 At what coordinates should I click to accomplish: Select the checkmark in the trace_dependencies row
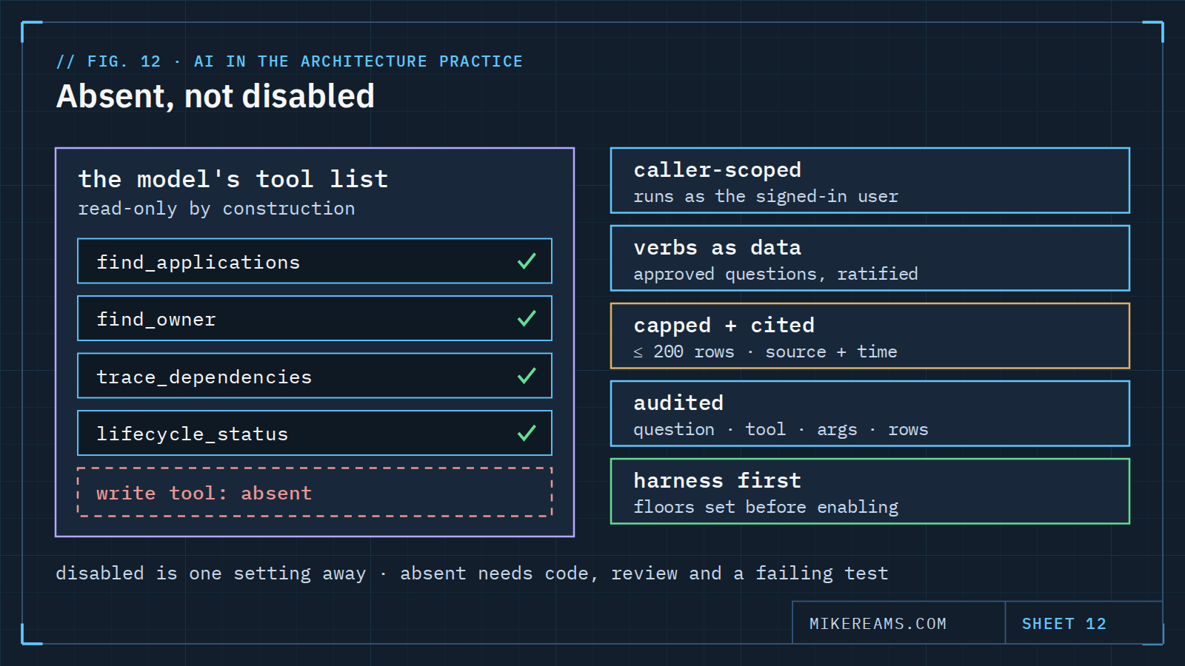[527, 376]
